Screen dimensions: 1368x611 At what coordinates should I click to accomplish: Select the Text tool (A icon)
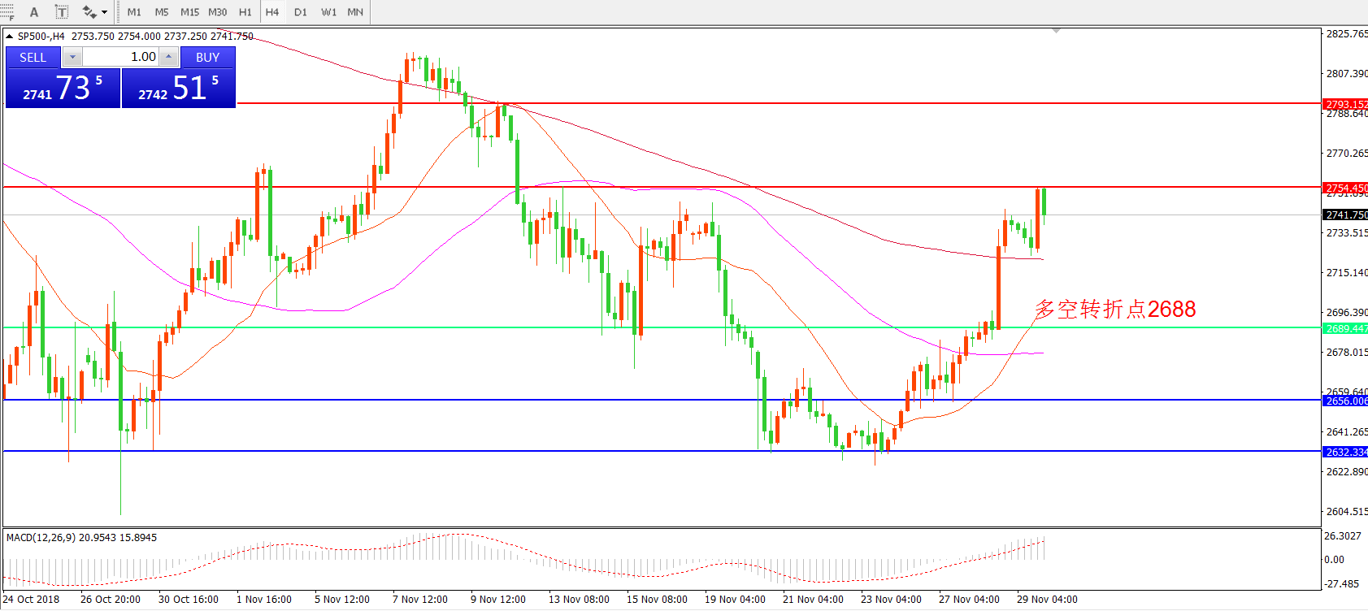click(34, 12)
